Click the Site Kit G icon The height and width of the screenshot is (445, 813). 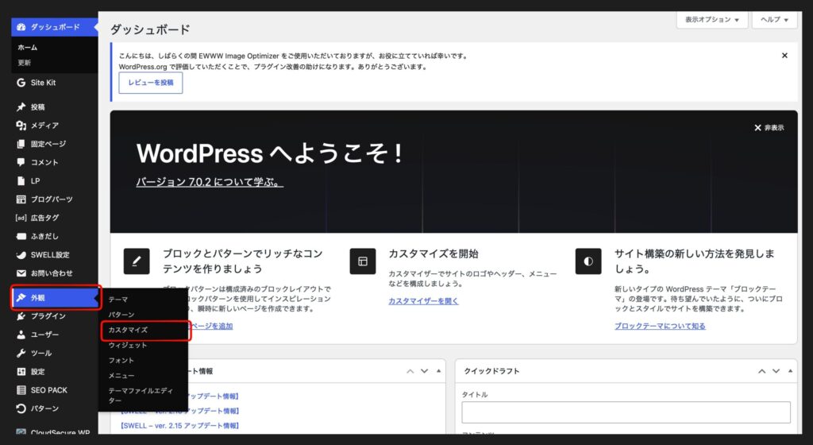tap(21, 83)
